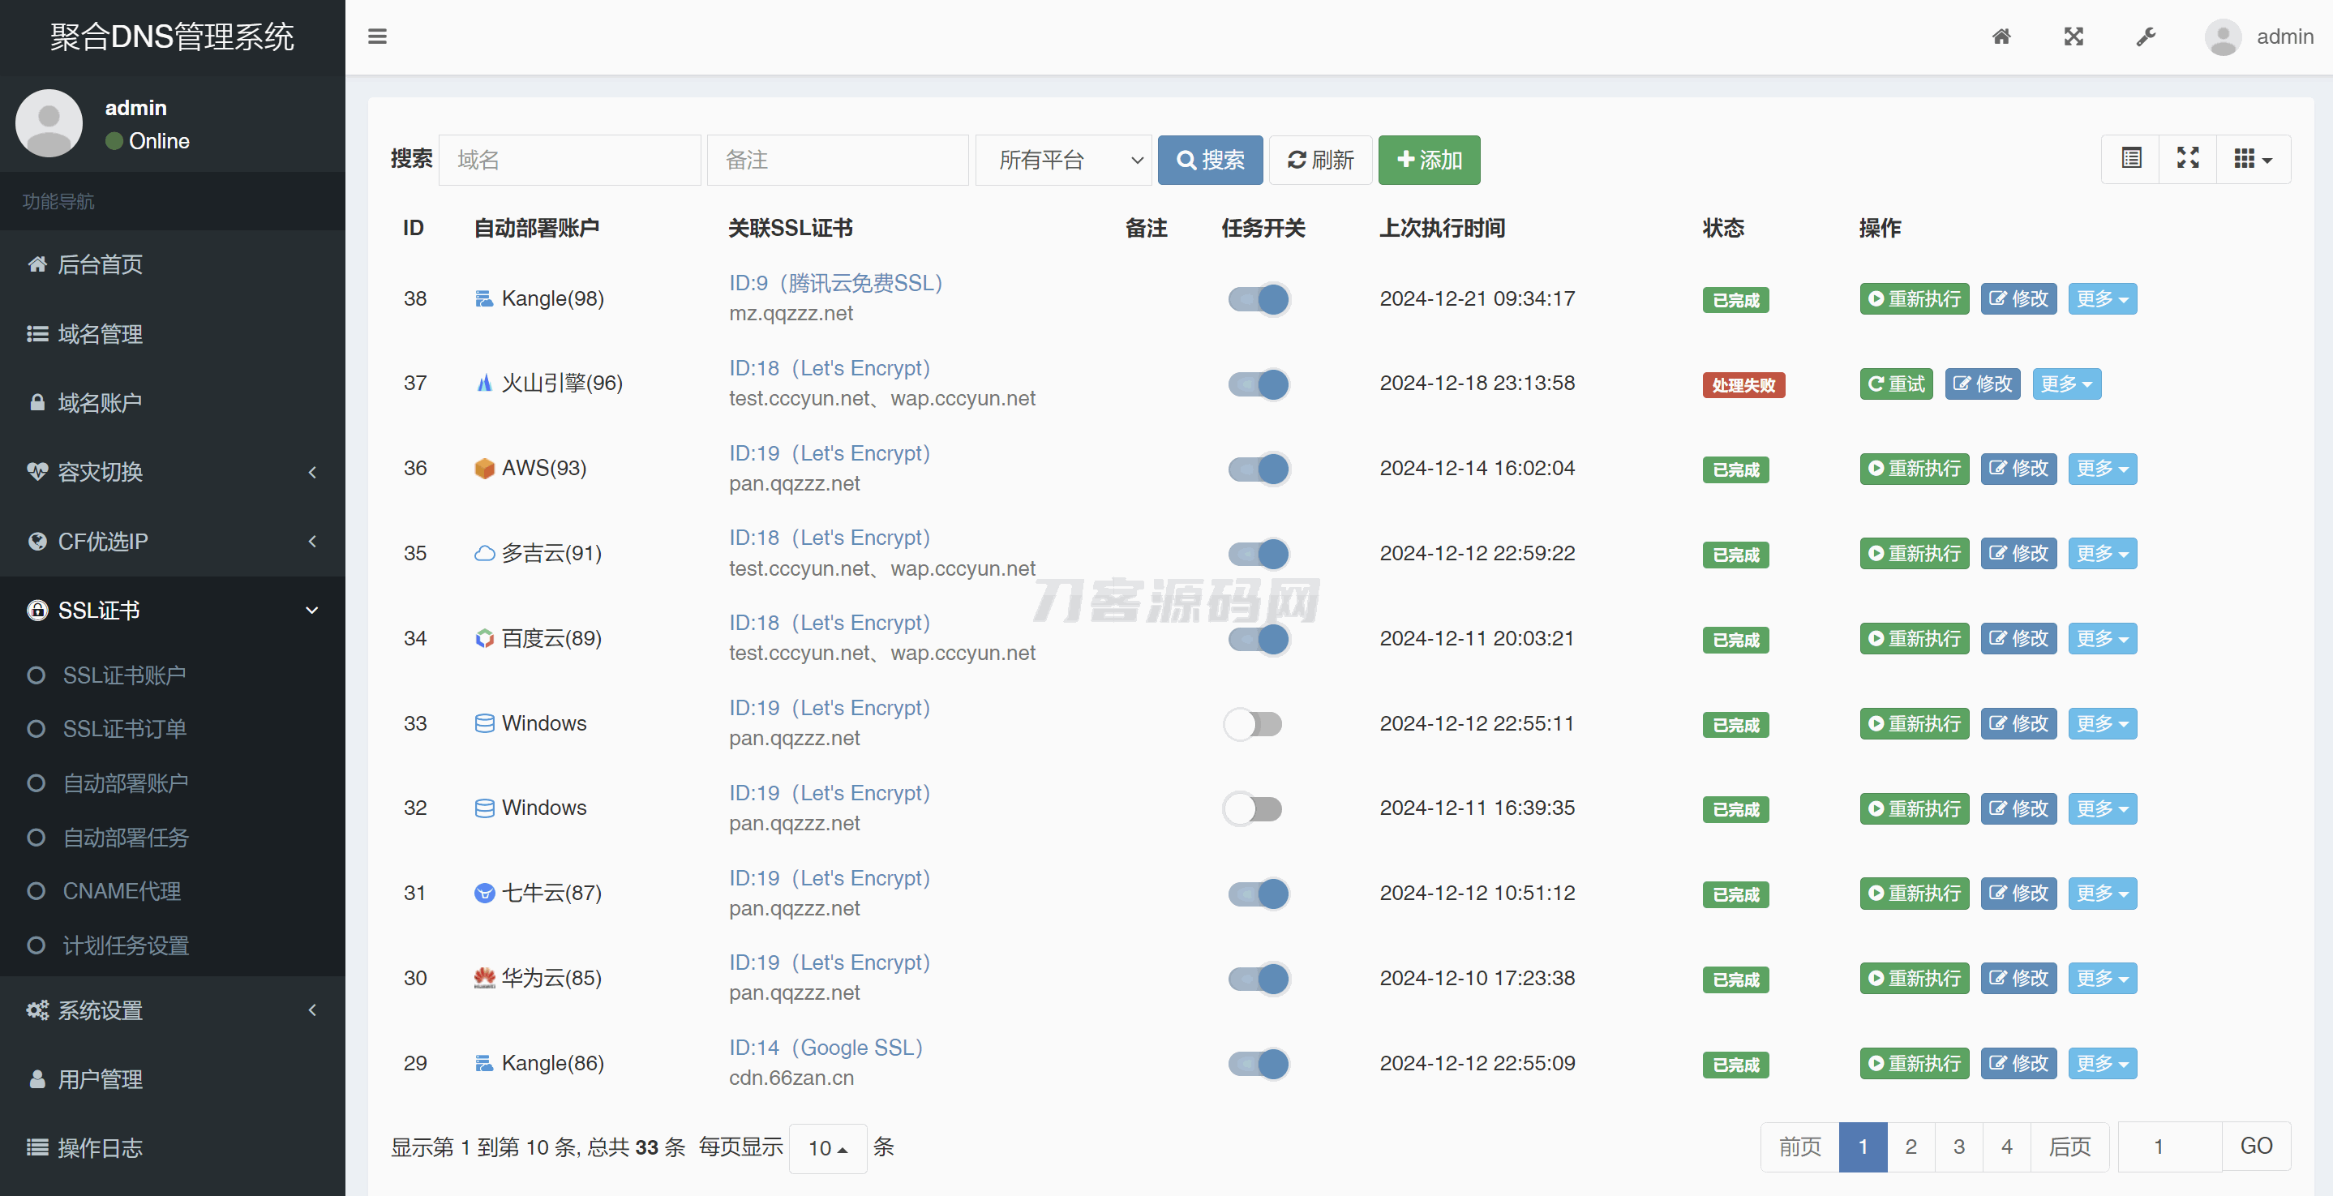Click the wrench settings icon
The height and width of the screenshot is (1196, 2333).
2146,36
